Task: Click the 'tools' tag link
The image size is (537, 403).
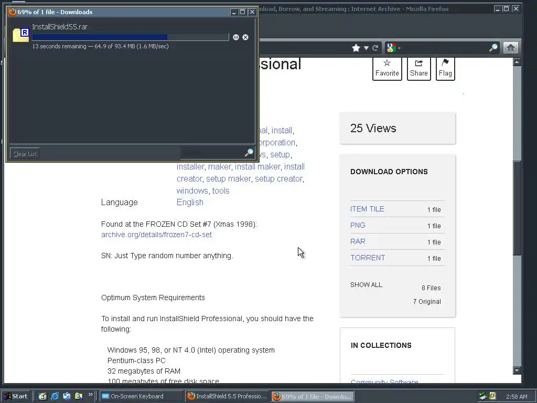Action: click(221, 190)
